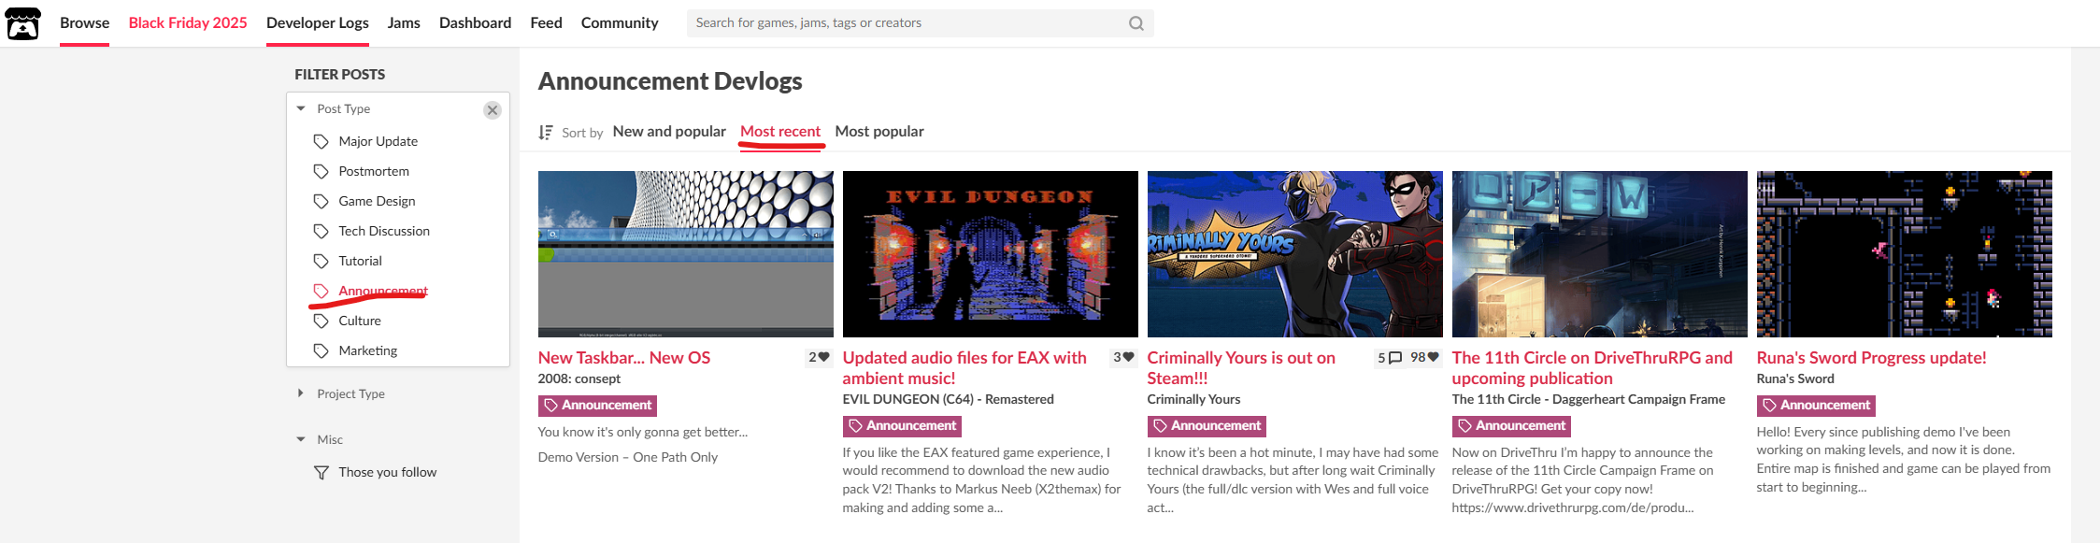Open the Criminally Yours thumbnail image
The height and width of the screenshot is (543, 2100).
(1295, 254)
